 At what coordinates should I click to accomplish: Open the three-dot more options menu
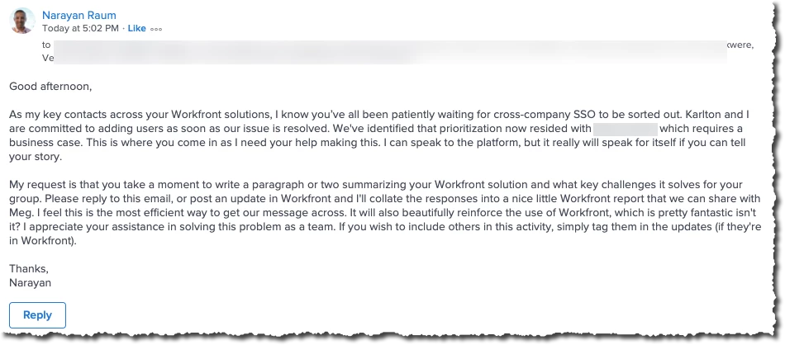pyautogui.click(x=156, y=29)
